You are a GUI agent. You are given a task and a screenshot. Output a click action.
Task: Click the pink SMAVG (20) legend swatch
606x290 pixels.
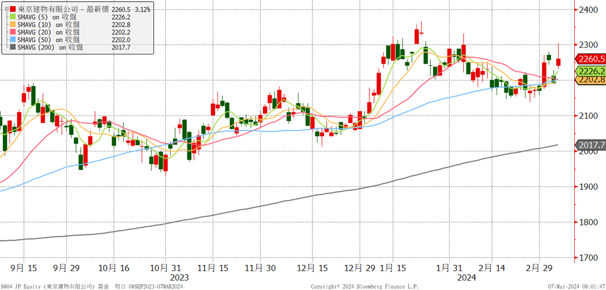[13, 32]
